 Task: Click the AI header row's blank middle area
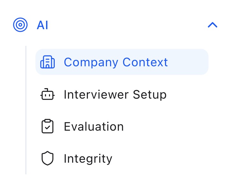(x=127, y=25)
